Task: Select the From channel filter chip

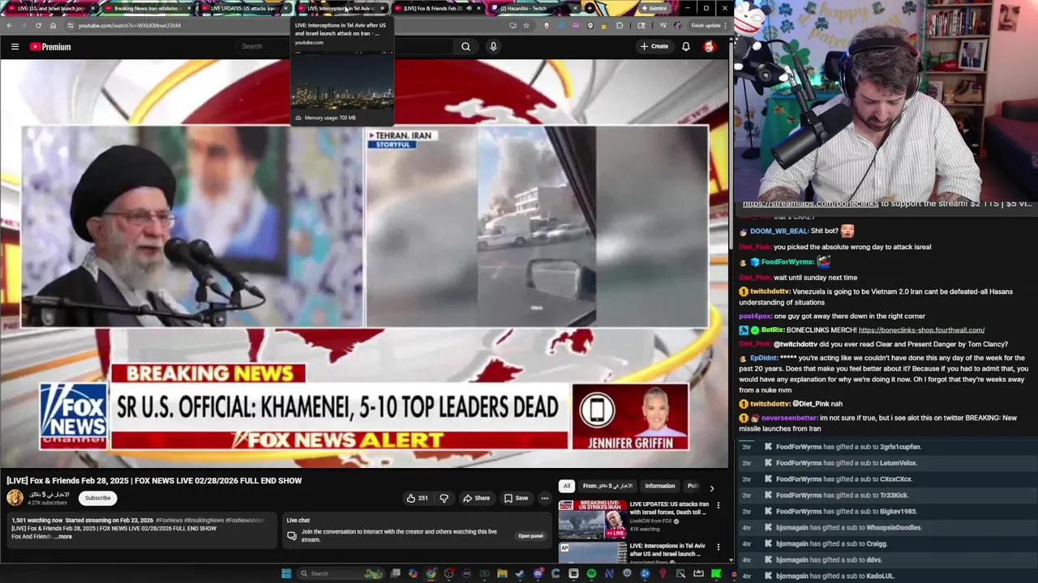Action: tap(607, 486)
